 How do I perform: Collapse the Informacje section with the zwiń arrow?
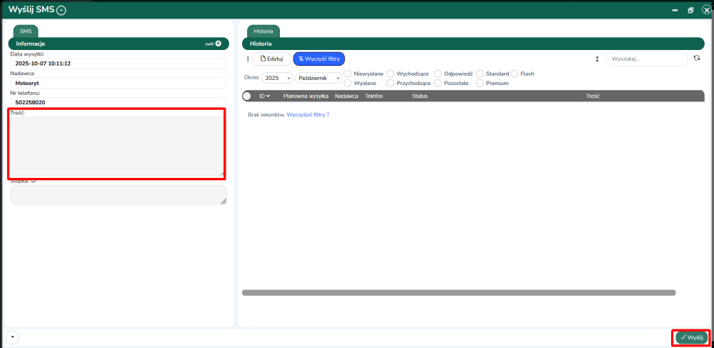coord(218,44)
